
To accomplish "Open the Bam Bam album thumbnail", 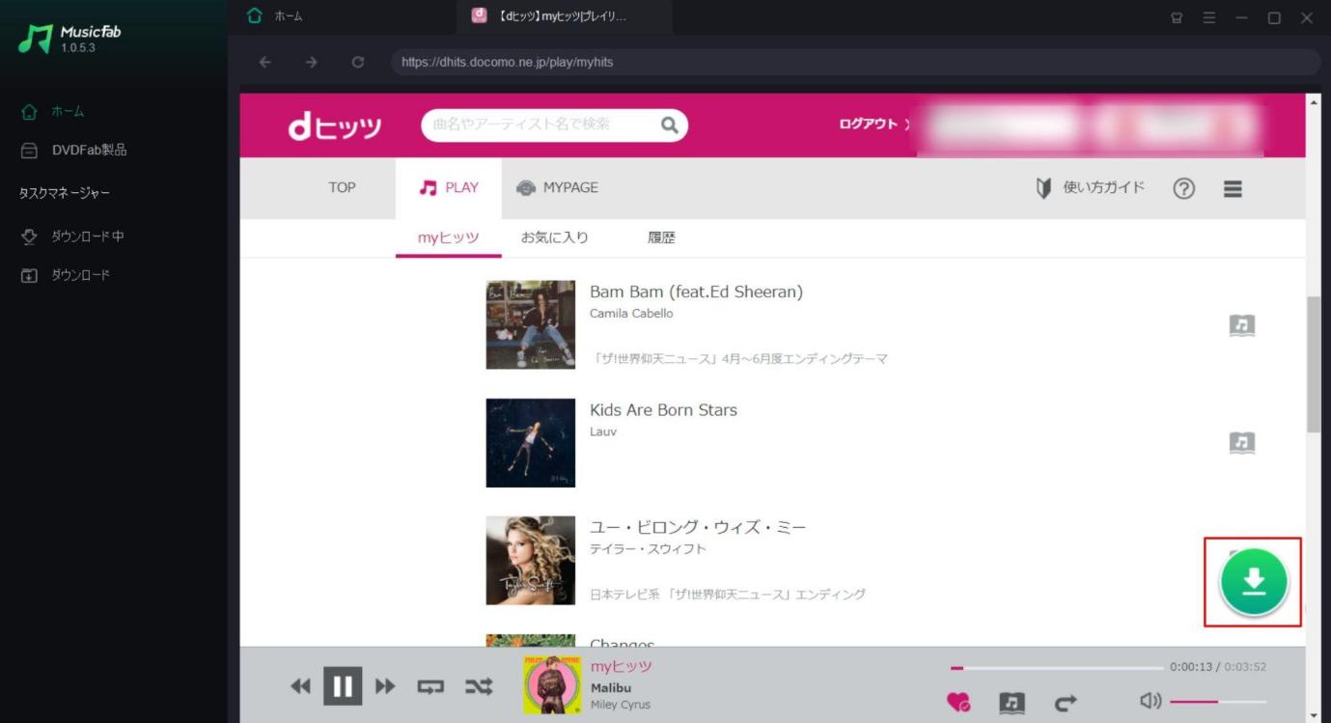I will (x=530, y=324).
